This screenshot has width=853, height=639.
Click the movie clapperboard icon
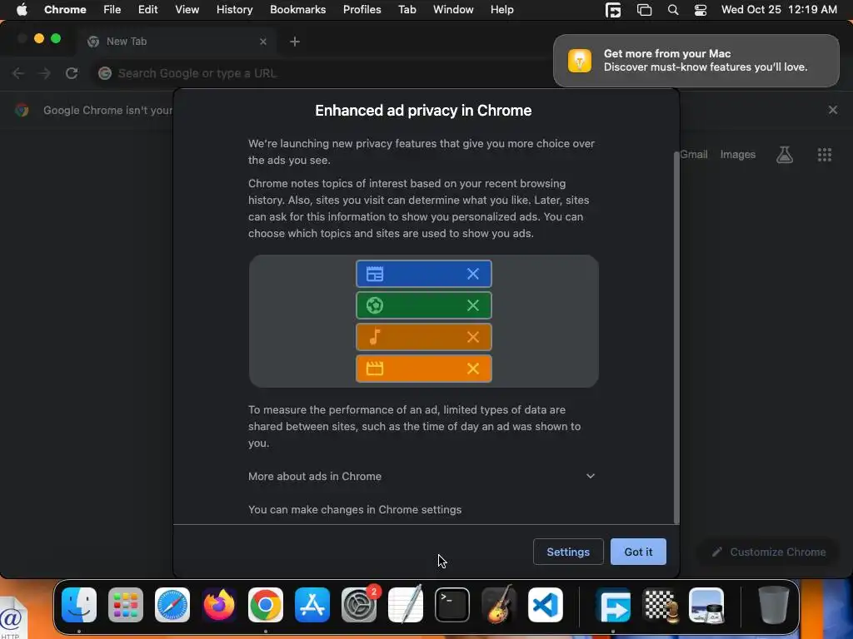[x=375, y=369]
